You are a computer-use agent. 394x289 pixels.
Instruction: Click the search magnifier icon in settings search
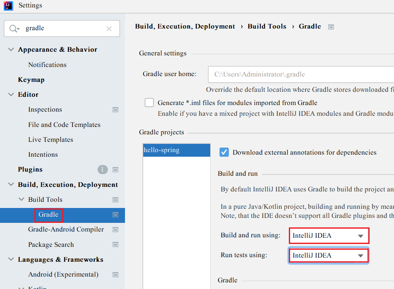tap(14, 29)
